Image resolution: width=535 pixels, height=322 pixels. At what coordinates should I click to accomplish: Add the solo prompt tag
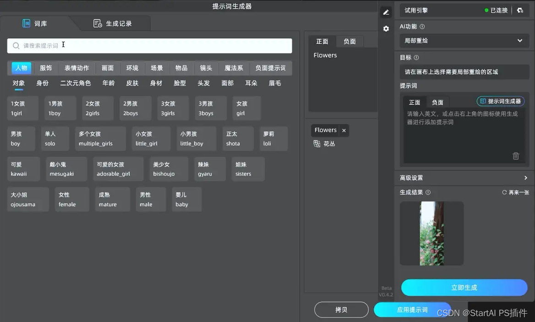(55, 139)
